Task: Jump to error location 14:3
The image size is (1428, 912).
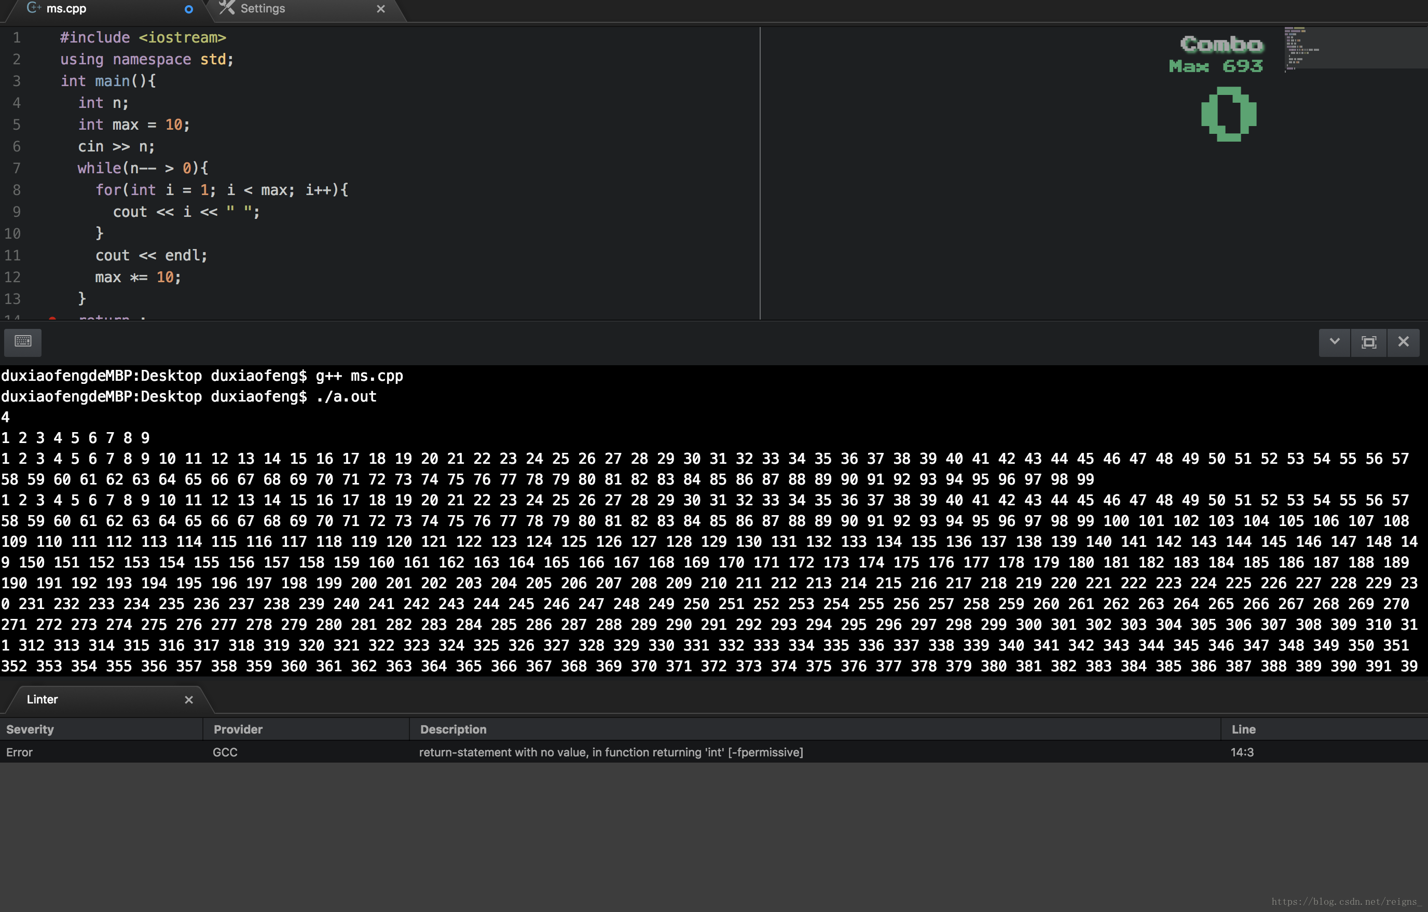Action: 1242,752
